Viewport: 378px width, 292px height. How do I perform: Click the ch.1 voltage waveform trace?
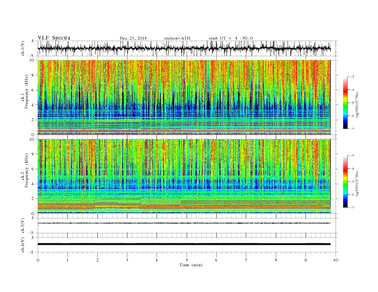(184, 48)
